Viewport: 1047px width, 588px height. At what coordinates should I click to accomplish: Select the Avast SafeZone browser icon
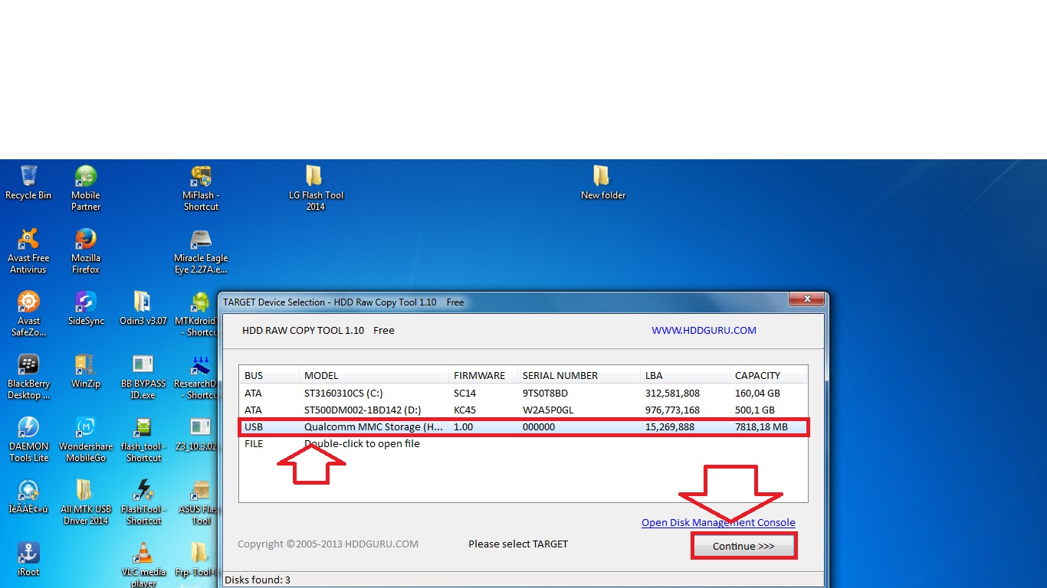tap(28, 314)
